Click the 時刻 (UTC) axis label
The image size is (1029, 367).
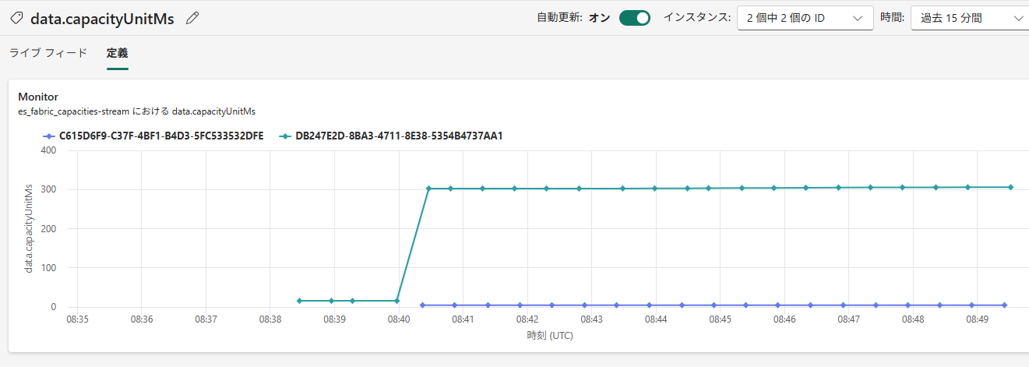[551, 336]
